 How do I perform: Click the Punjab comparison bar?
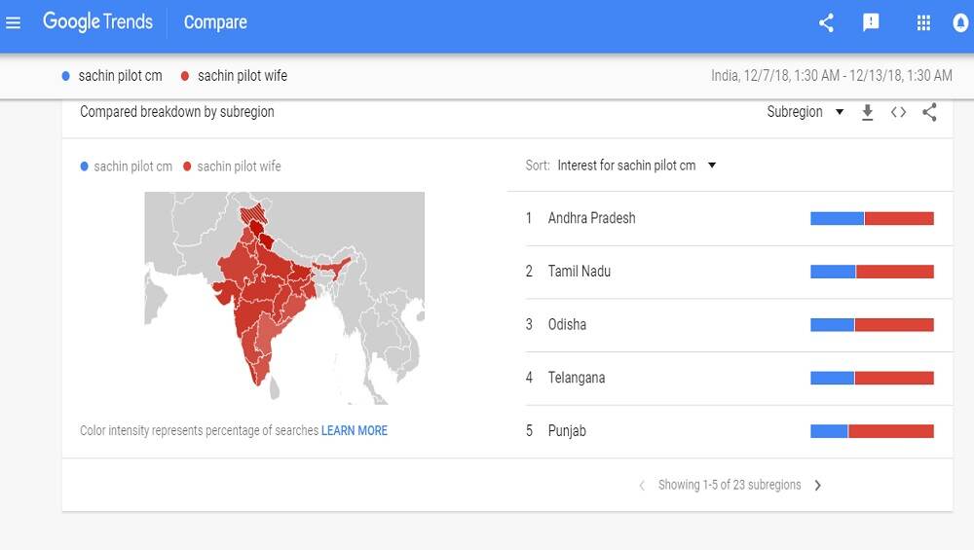click(872, 431)
